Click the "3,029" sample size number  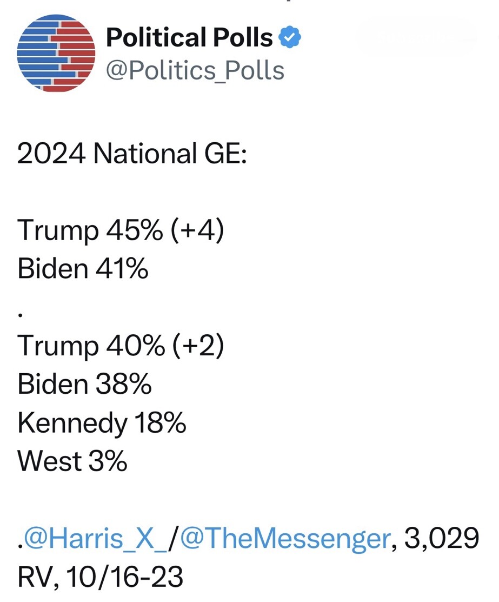pos(441,538)
